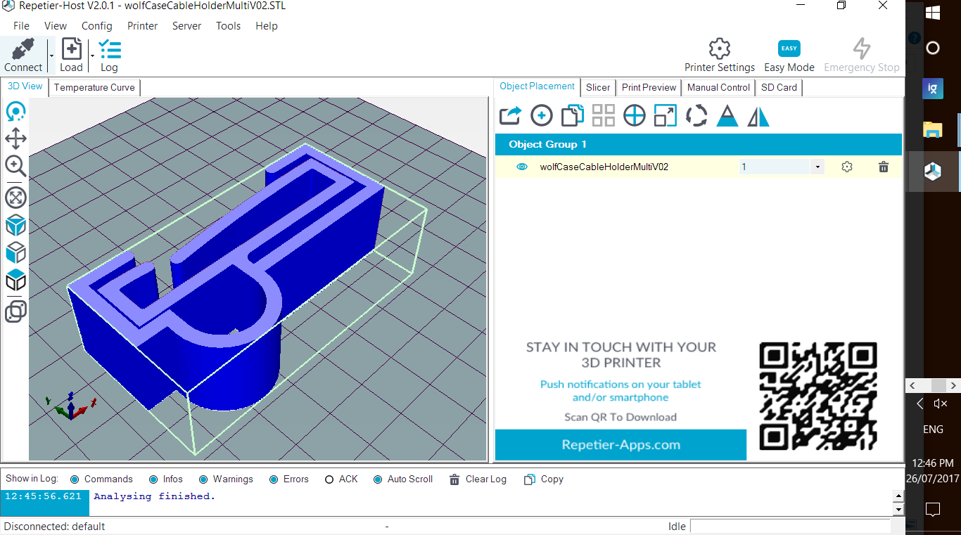Switch to the Manual Control tab
Viewport: 961px width, 535px height.
point(718,87)
